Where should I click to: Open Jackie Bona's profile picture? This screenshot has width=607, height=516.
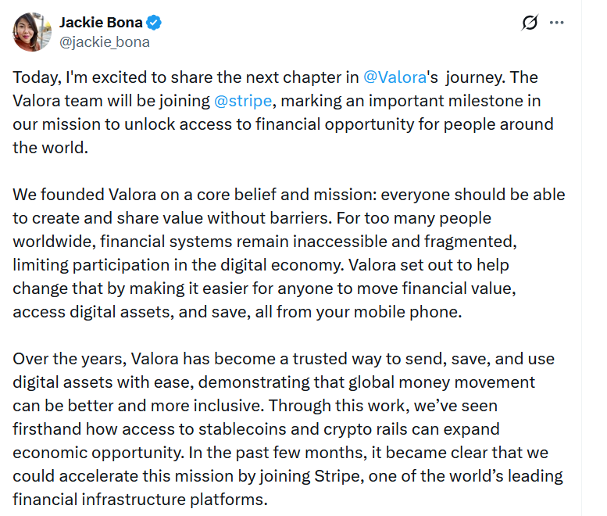(33, 32)
